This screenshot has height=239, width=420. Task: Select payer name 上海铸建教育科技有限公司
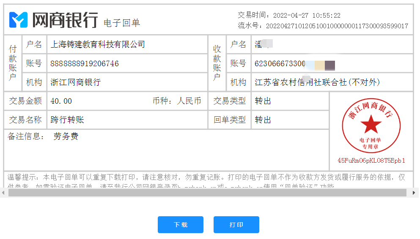[98, 44]
